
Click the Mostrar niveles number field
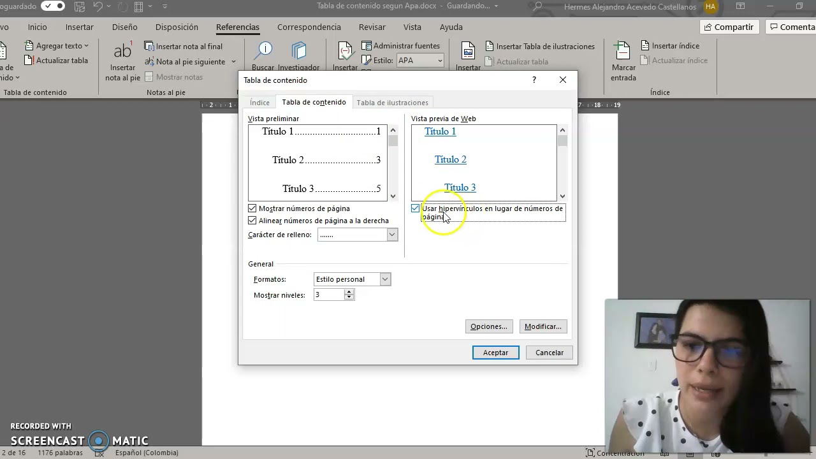[329, 295]
